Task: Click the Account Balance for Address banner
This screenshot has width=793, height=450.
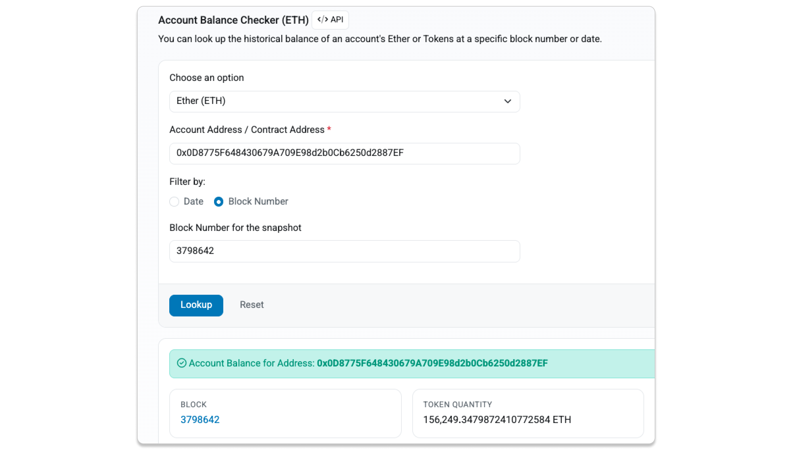Action: [x=252, y=363]
